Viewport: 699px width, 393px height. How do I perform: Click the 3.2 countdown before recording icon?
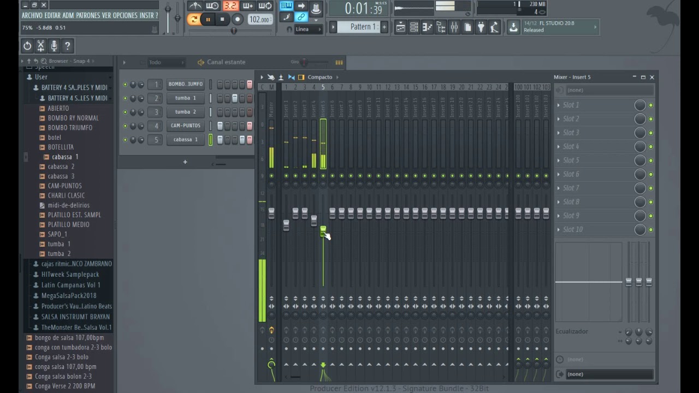230,6
